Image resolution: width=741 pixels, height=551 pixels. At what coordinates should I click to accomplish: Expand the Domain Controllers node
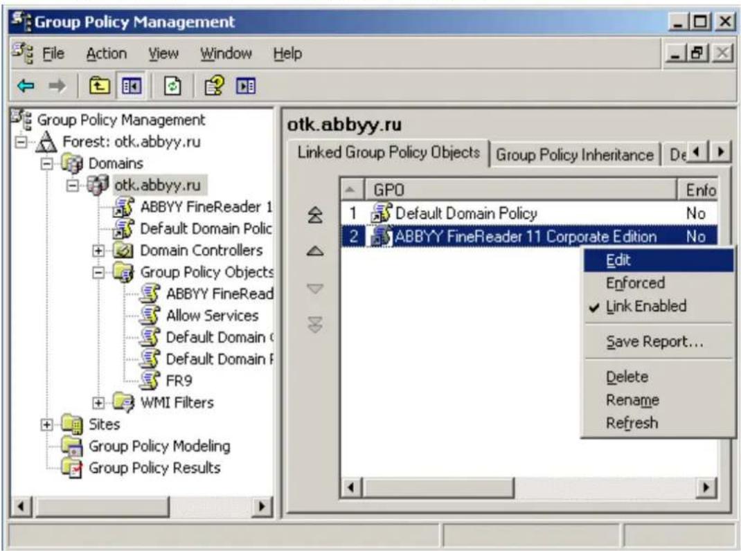point(98,251)
